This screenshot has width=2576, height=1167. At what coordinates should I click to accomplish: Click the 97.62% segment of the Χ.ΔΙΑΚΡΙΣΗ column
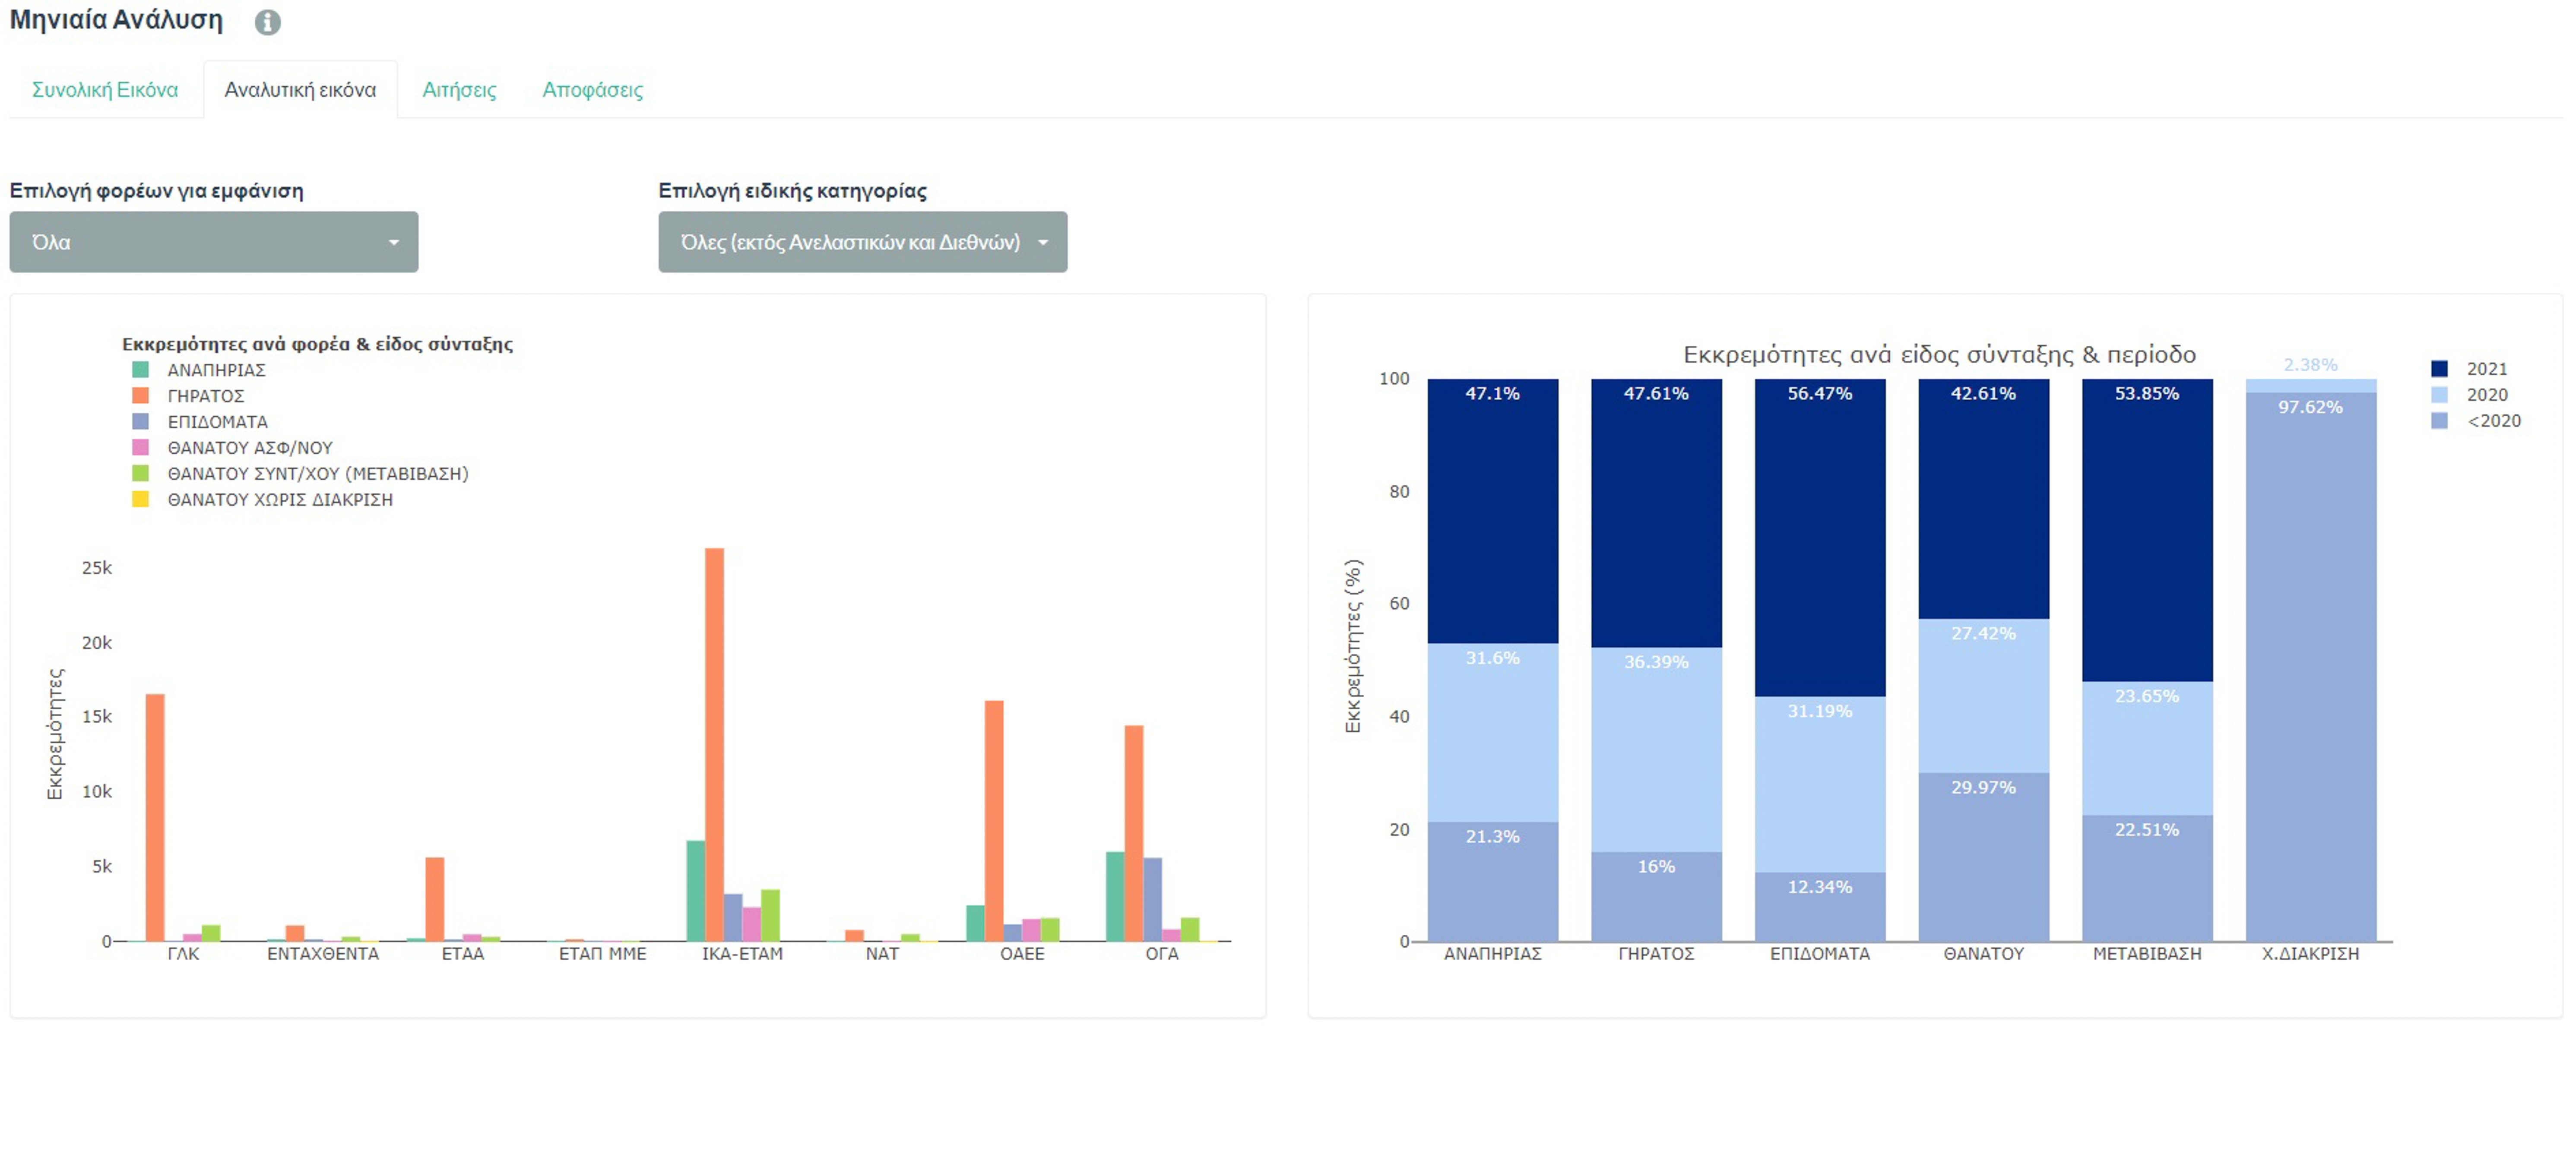tap(2311, 667)
